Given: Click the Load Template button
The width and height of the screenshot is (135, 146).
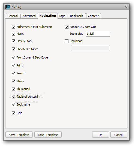Looking at the screenshot, I should click(48, 135).
